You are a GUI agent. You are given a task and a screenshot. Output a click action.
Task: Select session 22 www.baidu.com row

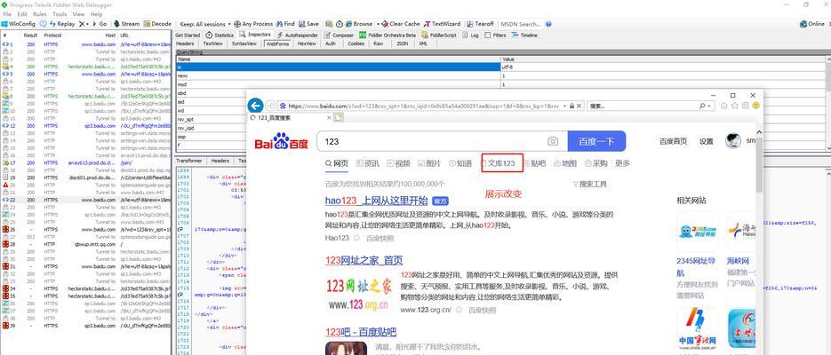(86, 200)
